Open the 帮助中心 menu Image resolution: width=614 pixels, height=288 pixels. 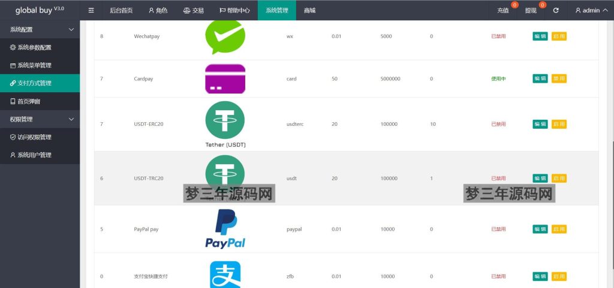[x=234, y=11]
